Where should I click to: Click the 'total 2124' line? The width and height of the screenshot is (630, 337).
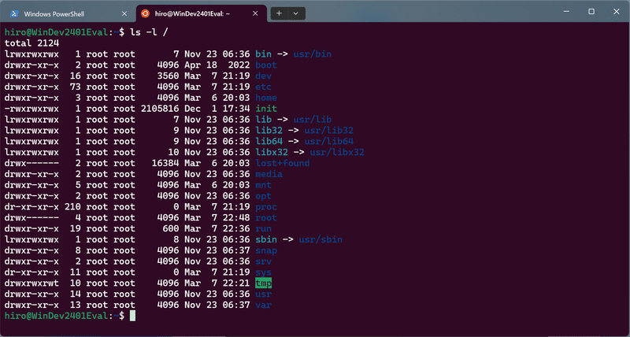click(x=32, y=43)
